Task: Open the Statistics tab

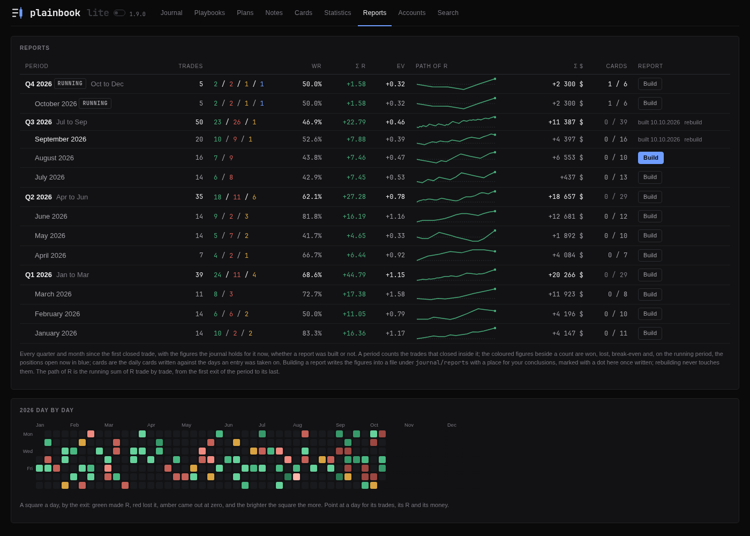Action: click(x=337, y=13)
